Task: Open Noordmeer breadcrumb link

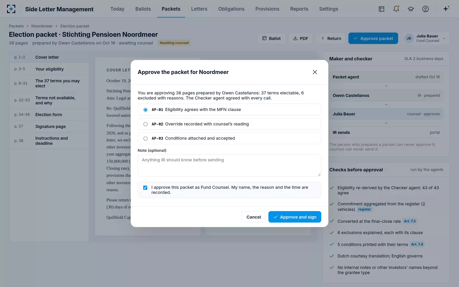Action: 42,26
